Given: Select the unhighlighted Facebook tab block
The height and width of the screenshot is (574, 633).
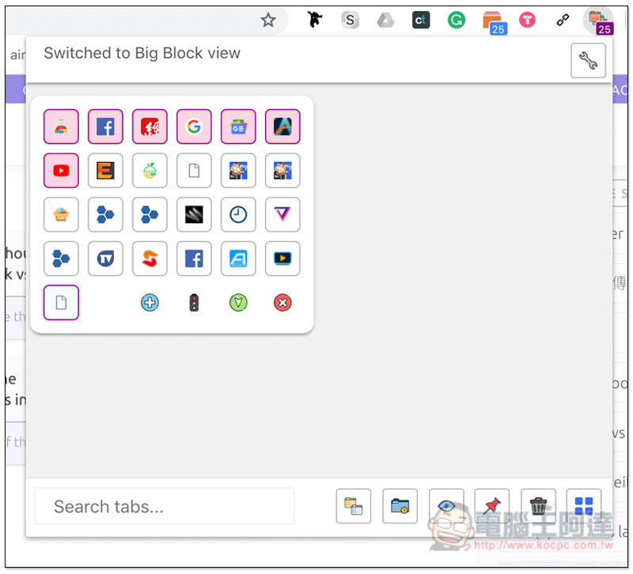Looking at the screenshot, I should [194, 259].
